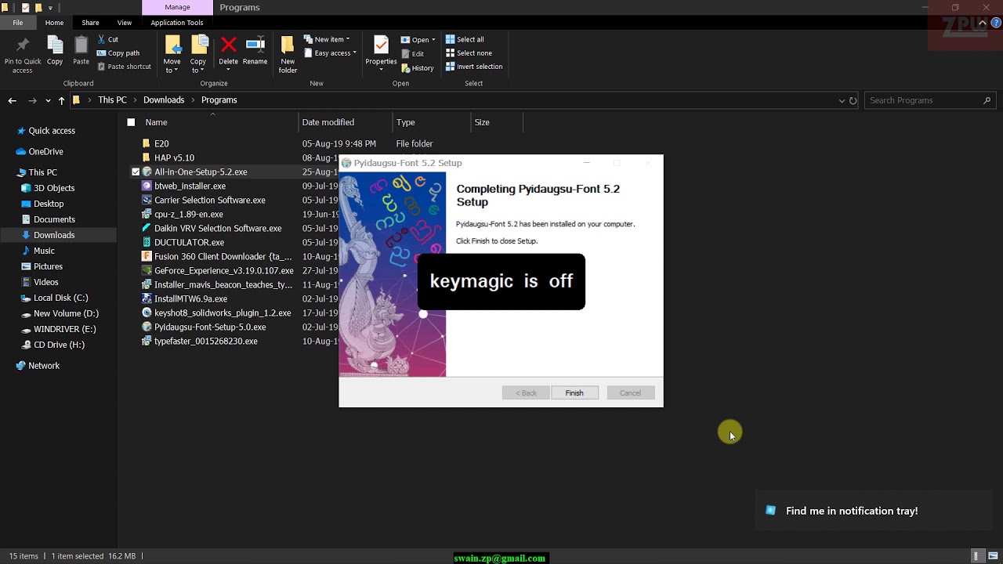Select the cpu-z_1.89-en.exe file
The height and width of the screenshot is (564, 1003).
click(188, 214)
